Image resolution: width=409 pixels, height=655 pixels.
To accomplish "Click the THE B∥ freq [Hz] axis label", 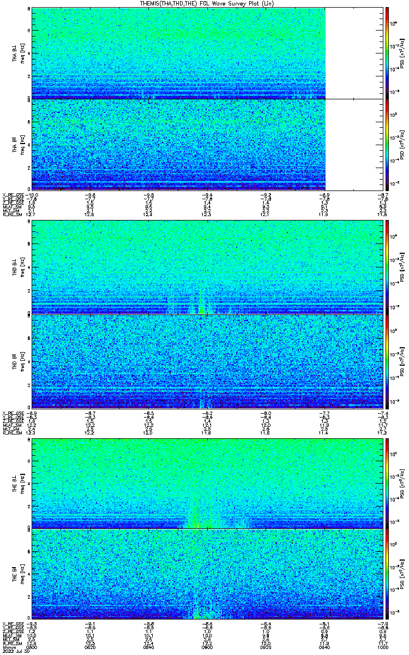I will (22, 574).
